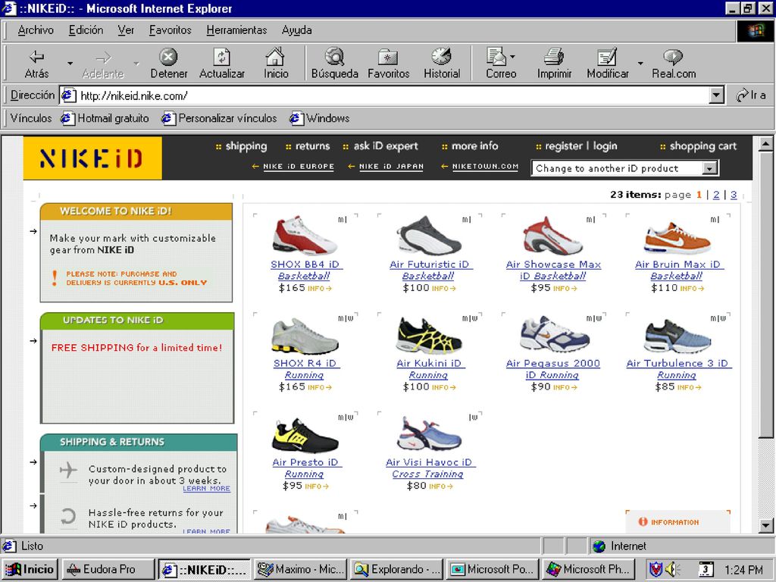Viewport: 776px width, 582px height.
Task: Open the Correo mail dropdown arrow
Action: 512,57
